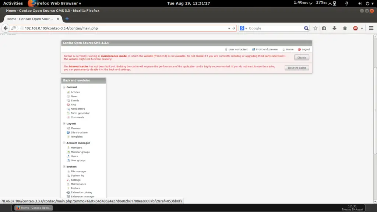This screenshot has height=212, width=377.
Task: Log out via the Logout link
Action: pos(304,49)
